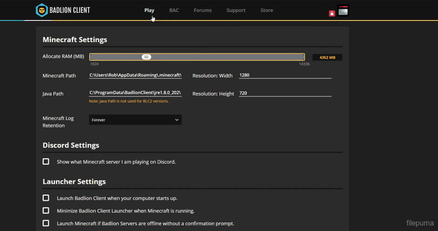Viewport: 438px width, 231px height.
Task: Click the Resolution Width field showing 1280
Action: tap(285, 75)
